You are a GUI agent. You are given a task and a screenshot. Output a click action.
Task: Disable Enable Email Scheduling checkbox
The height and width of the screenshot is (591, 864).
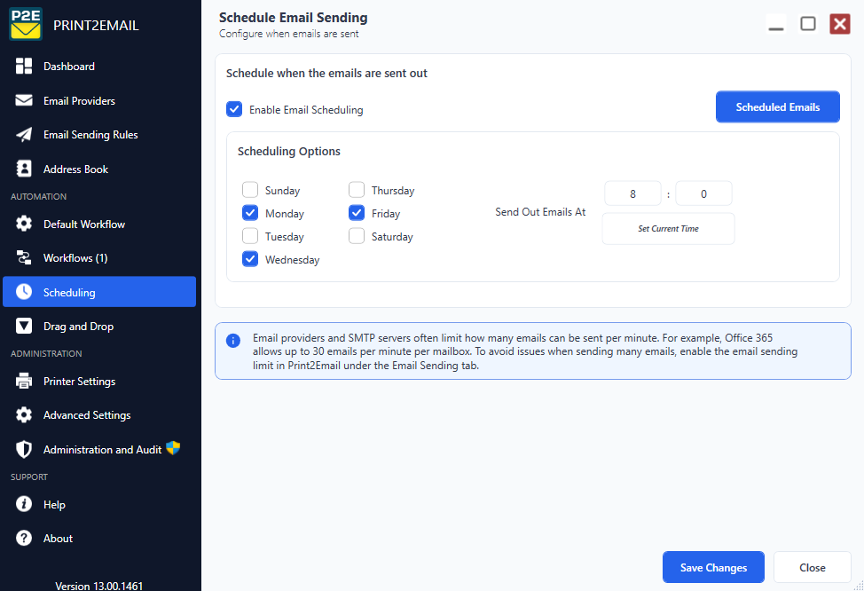point(234,109)
